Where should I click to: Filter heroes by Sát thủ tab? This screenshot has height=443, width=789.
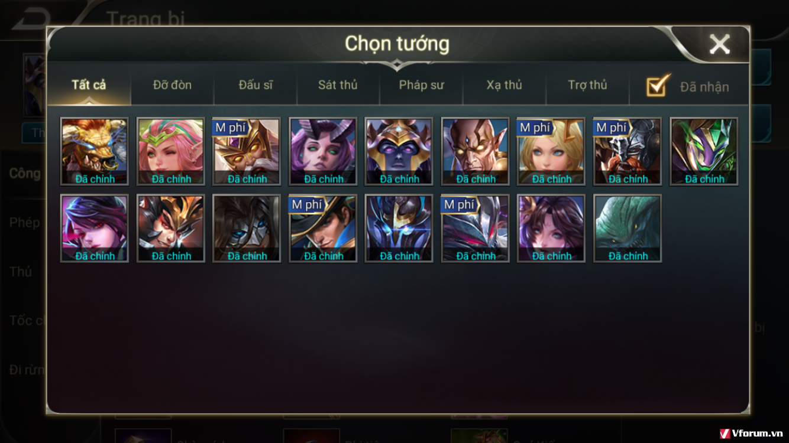tap(338, 85)
